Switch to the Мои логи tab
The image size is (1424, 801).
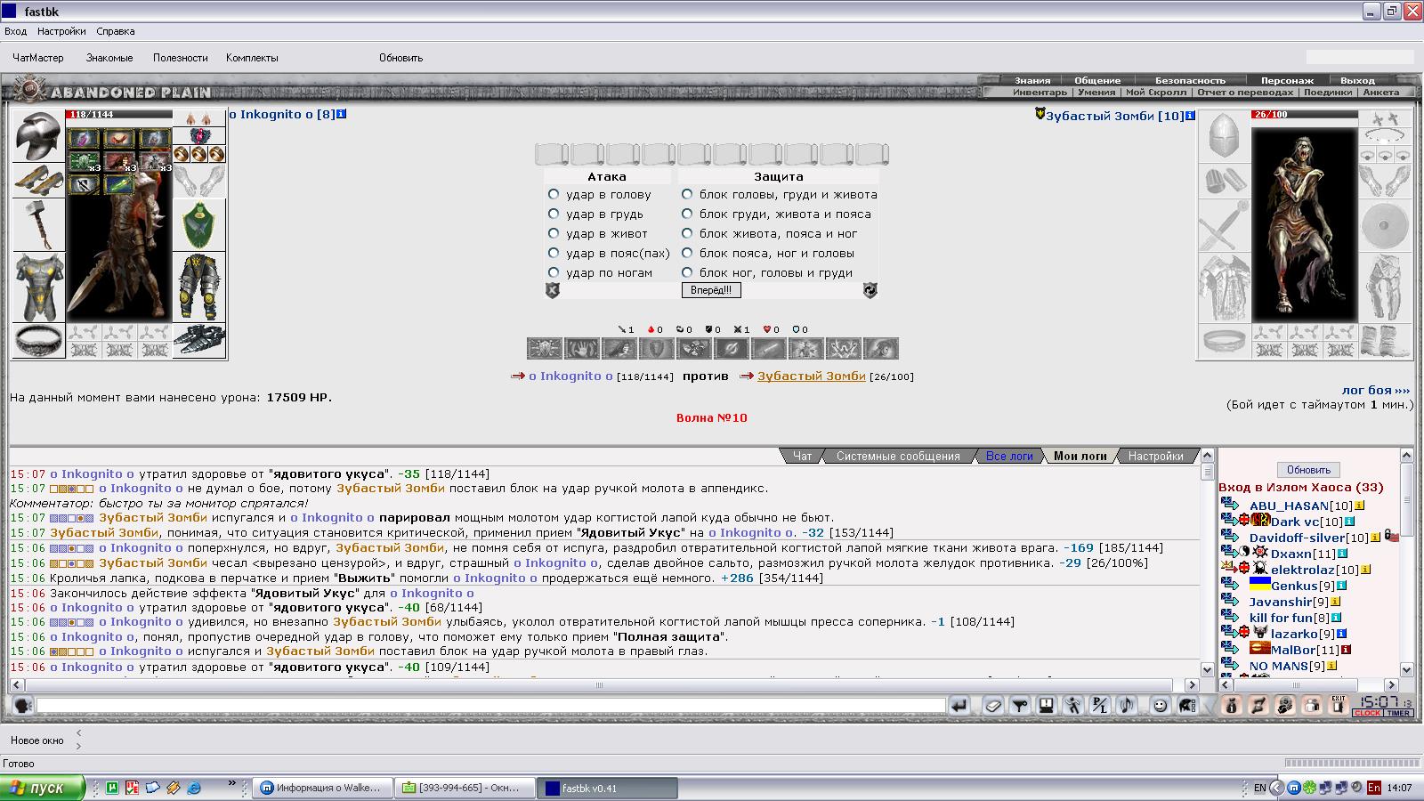coord(1080,456)
